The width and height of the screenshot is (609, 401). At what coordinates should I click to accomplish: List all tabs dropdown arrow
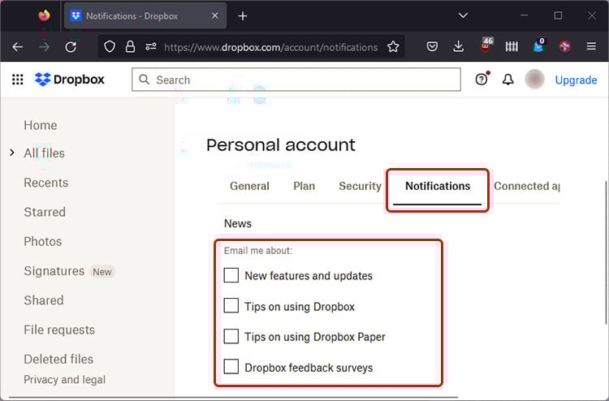click(463, 15)
